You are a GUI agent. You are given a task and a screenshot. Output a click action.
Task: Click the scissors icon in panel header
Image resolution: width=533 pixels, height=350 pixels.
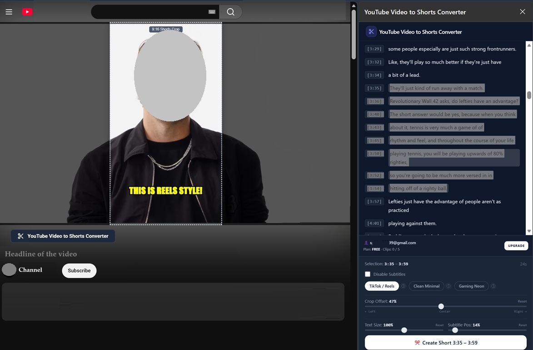click(x=371, y=32)
